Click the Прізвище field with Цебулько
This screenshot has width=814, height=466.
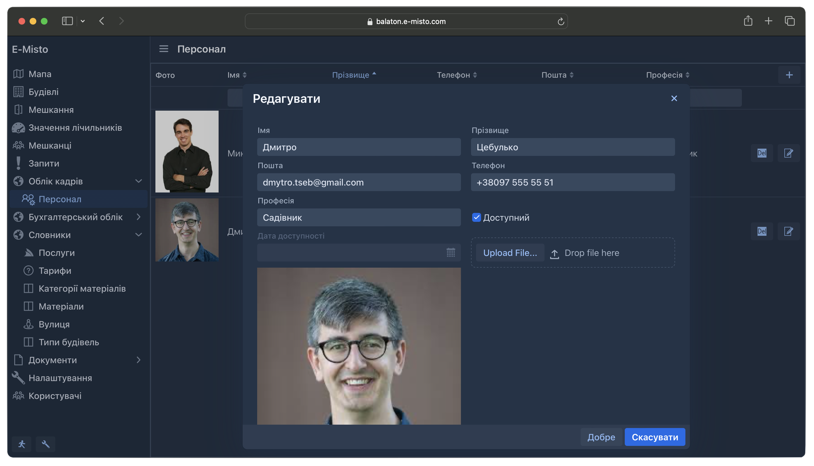[x=573, y=147]
